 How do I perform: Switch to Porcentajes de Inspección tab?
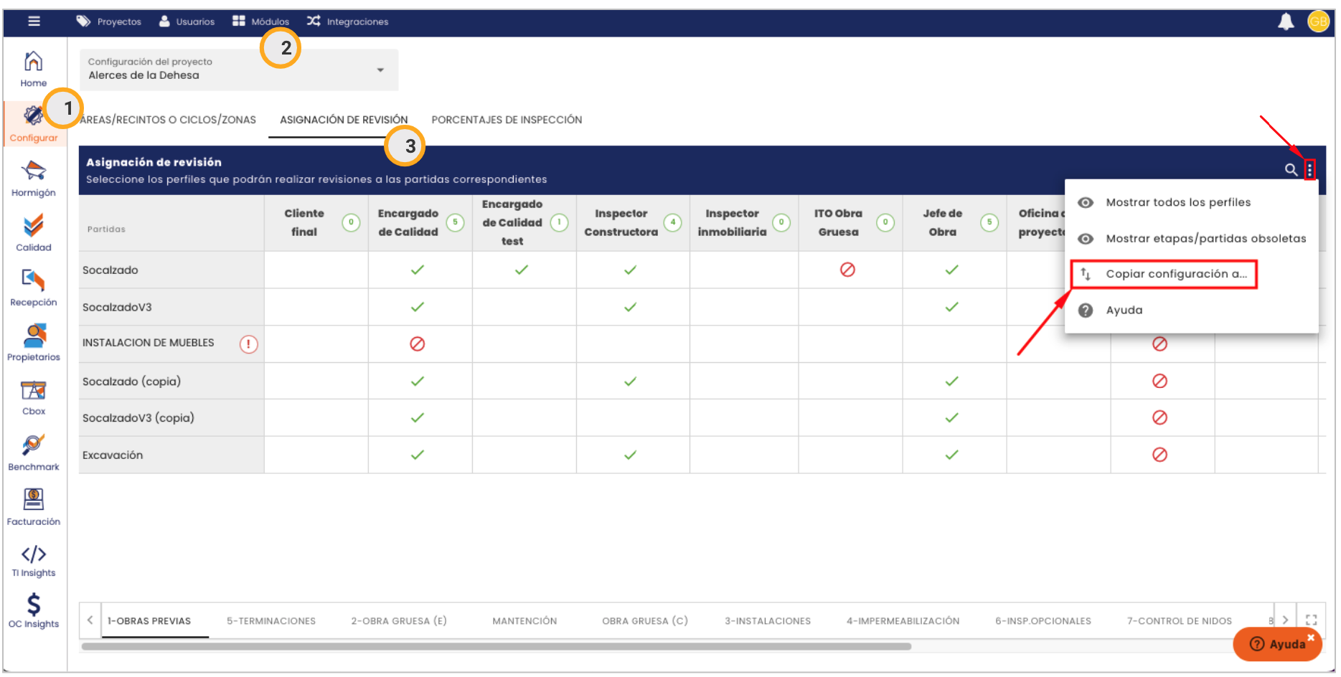pyautogui.click(x=507, y=120)
